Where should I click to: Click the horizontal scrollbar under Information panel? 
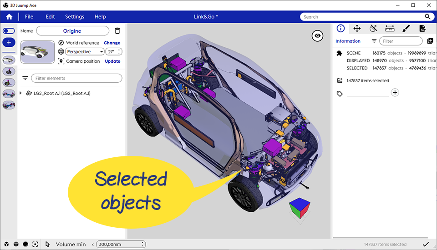coord(380,238)
